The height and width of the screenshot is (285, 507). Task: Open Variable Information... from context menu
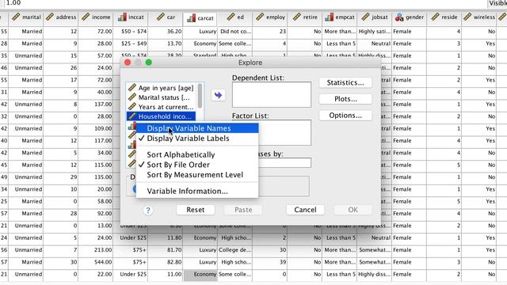point(197,192)
